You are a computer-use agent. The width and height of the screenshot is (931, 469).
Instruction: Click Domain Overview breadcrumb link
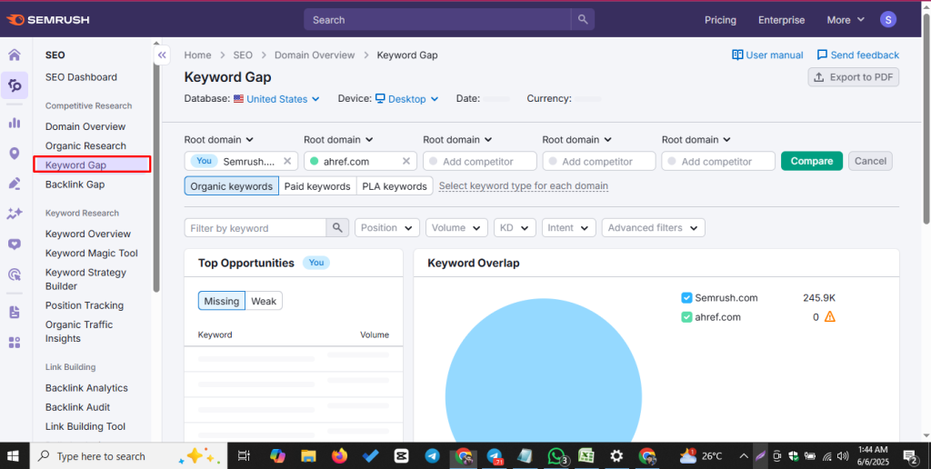click(x=314, y=55)
